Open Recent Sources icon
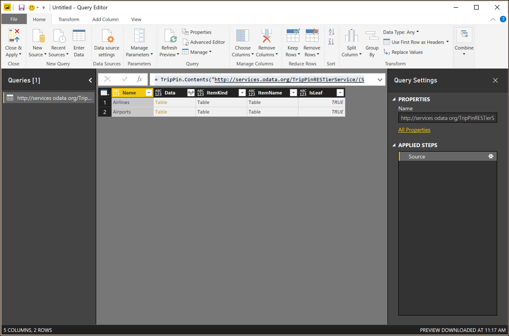509x336 pixels. pyautogui.click(x=59, y=35)
